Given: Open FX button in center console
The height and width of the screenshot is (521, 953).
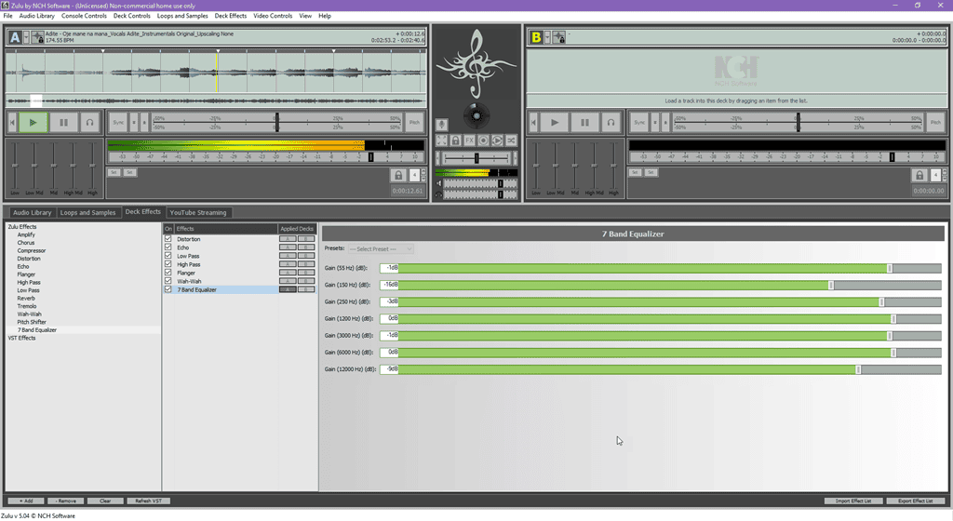Looking at the screenshot, I should (x=469, y=140).
